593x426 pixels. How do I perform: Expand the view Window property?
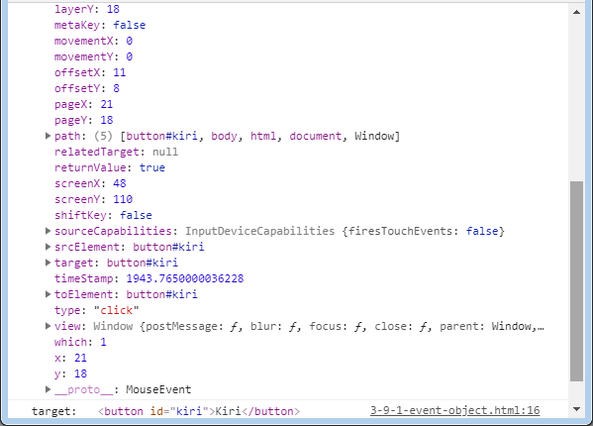pos(48,326)
